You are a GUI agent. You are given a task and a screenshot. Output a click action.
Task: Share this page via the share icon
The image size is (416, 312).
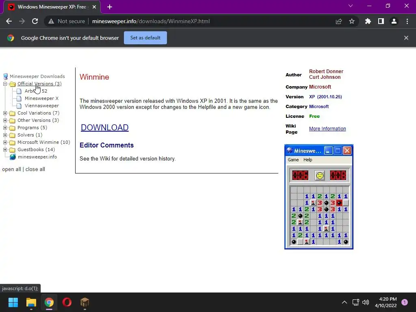pos(339,21)
